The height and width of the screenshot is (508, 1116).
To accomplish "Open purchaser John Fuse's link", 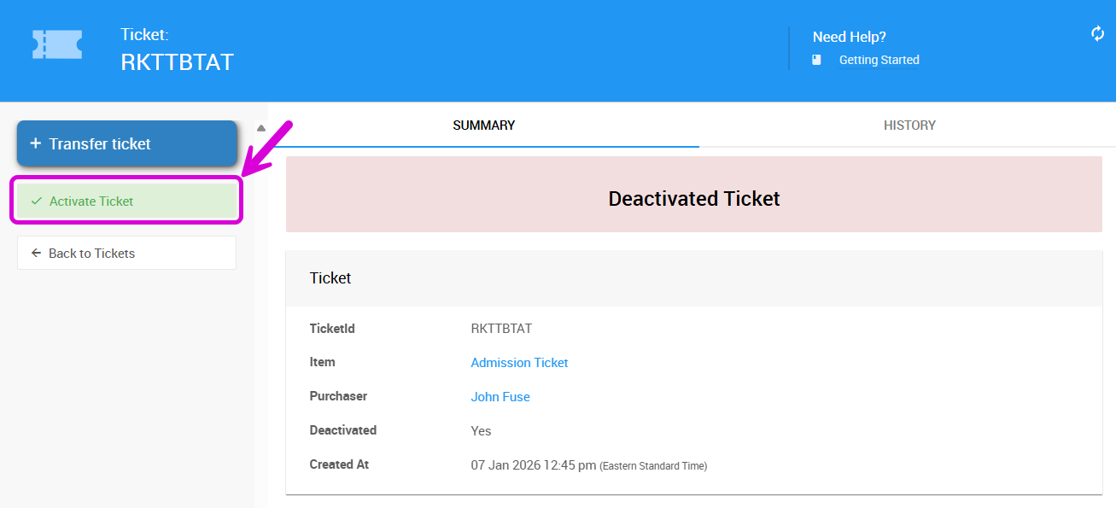I will [500, 397].
